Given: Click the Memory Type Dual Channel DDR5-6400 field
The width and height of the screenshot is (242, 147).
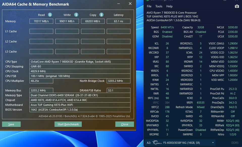Looking at the screenshot, I should coord(80,95).
